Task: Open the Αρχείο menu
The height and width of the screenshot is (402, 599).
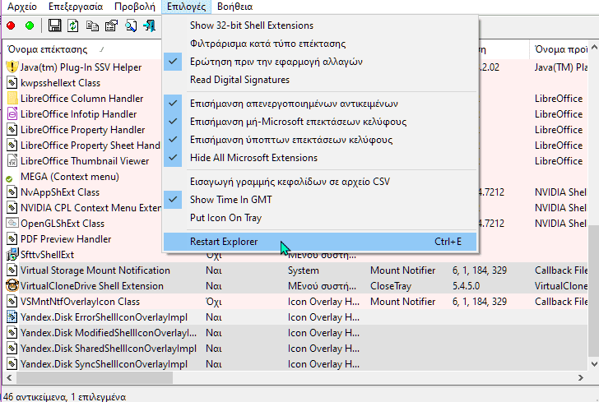Action: point(22,7)
